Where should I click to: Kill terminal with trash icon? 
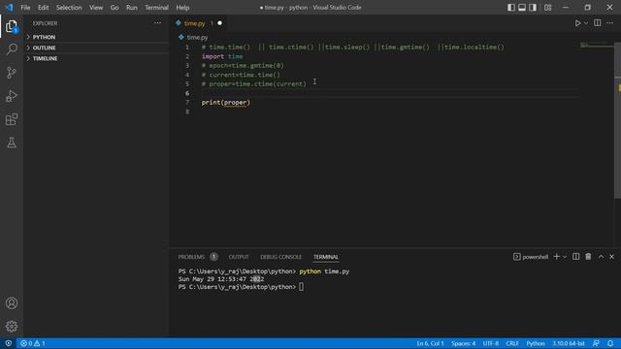point(588,257)
